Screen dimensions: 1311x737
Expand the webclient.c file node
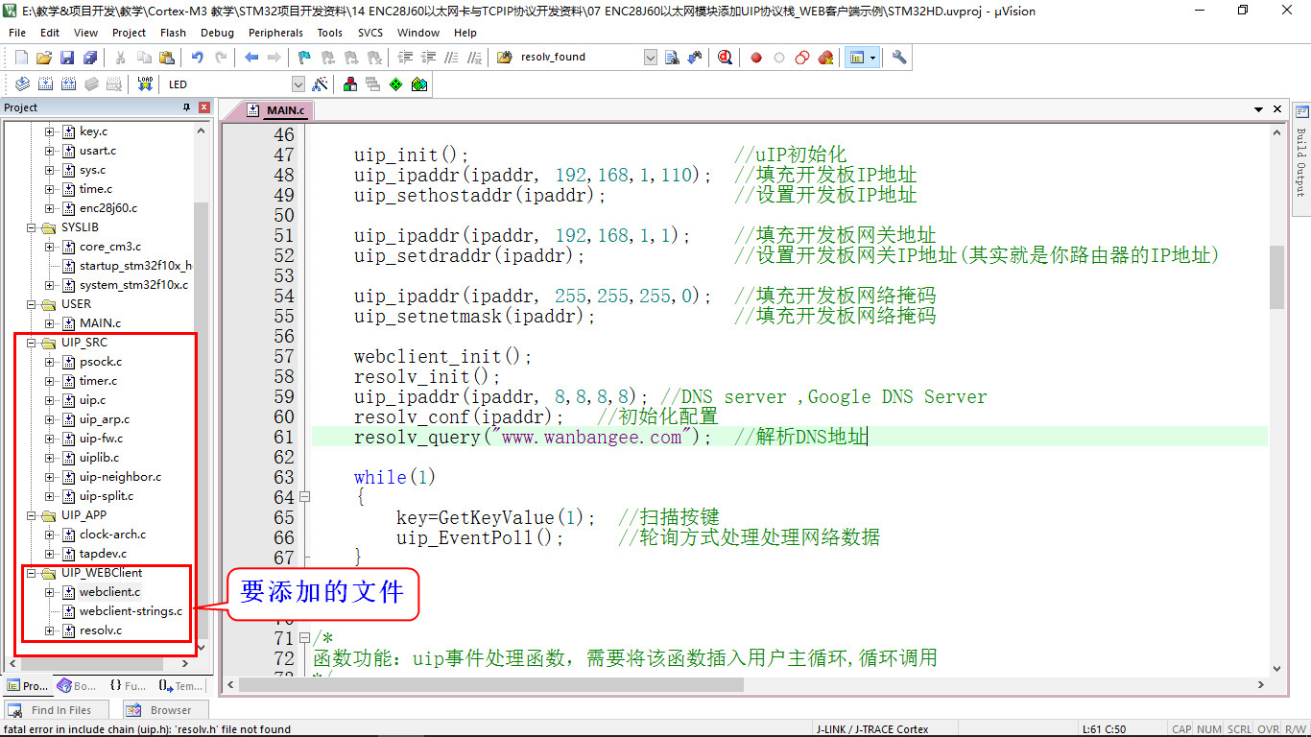tap(50, 592)
